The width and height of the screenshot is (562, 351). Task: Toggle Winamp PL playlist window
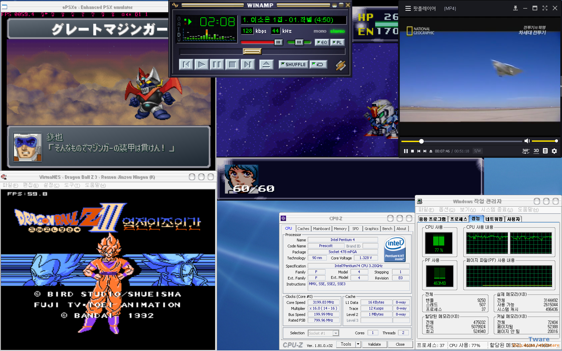pos(337,42)
